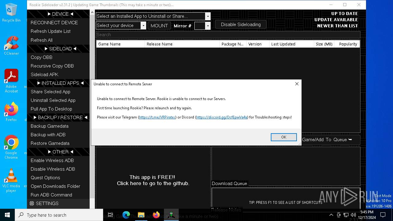Click the Search field
Screen dimensions: 393x221
tap(228, 35)
